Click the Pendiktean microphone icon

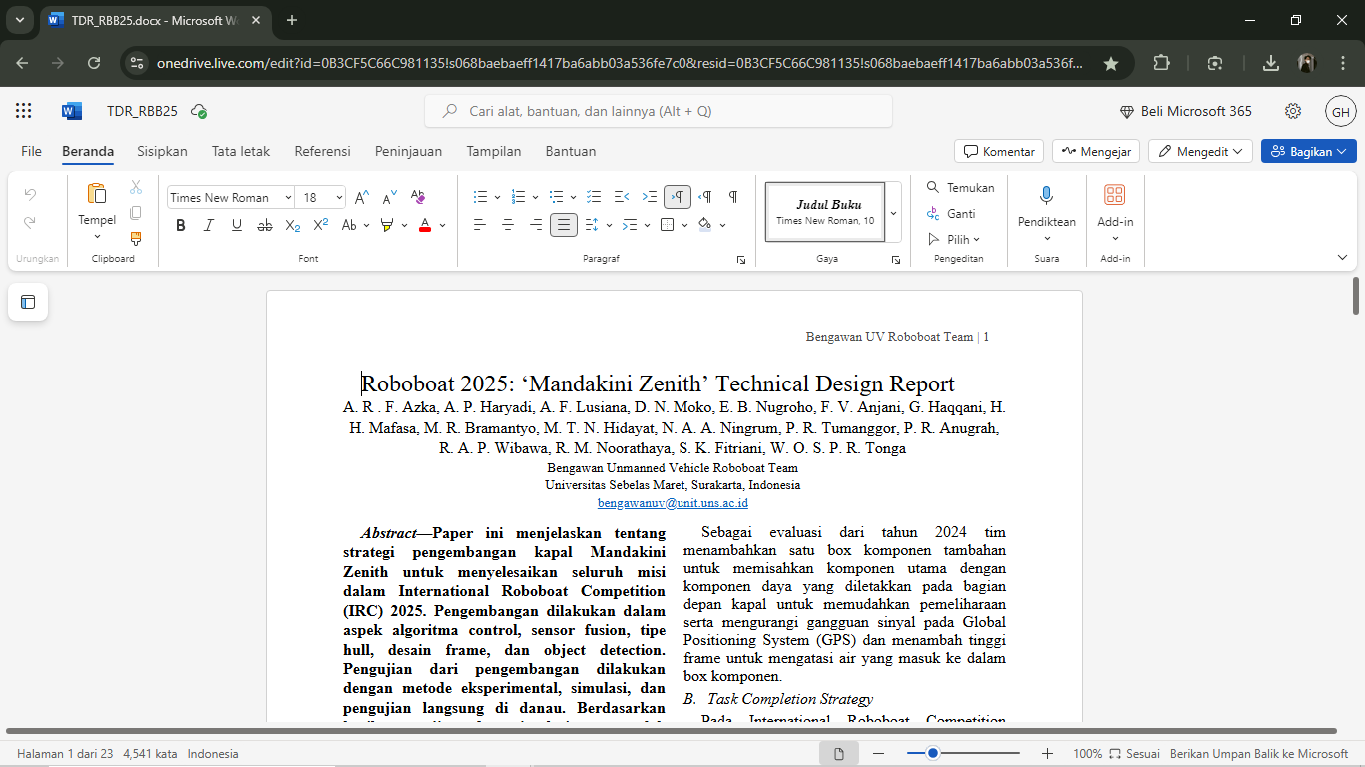point(1046,196)
